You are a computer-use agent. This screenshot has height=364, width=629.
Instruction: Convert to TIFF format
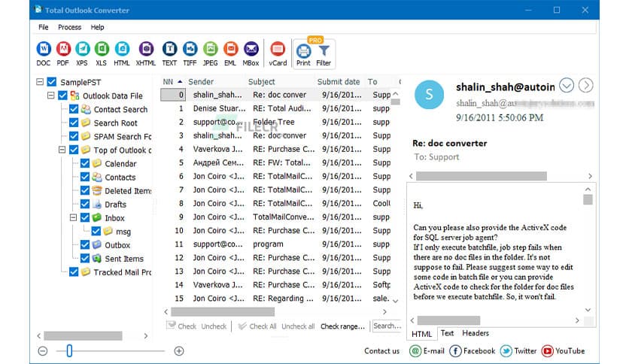click(x=190, y=53)
